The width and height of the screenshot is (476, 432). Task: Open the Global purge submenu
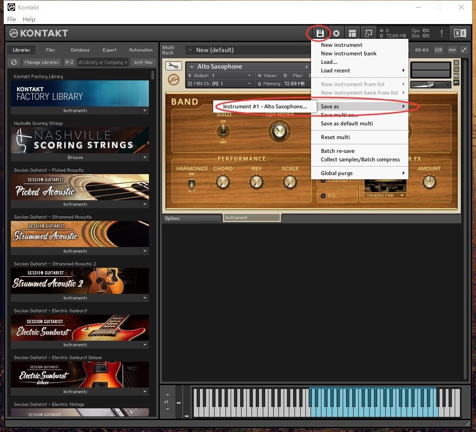(359, 173)
